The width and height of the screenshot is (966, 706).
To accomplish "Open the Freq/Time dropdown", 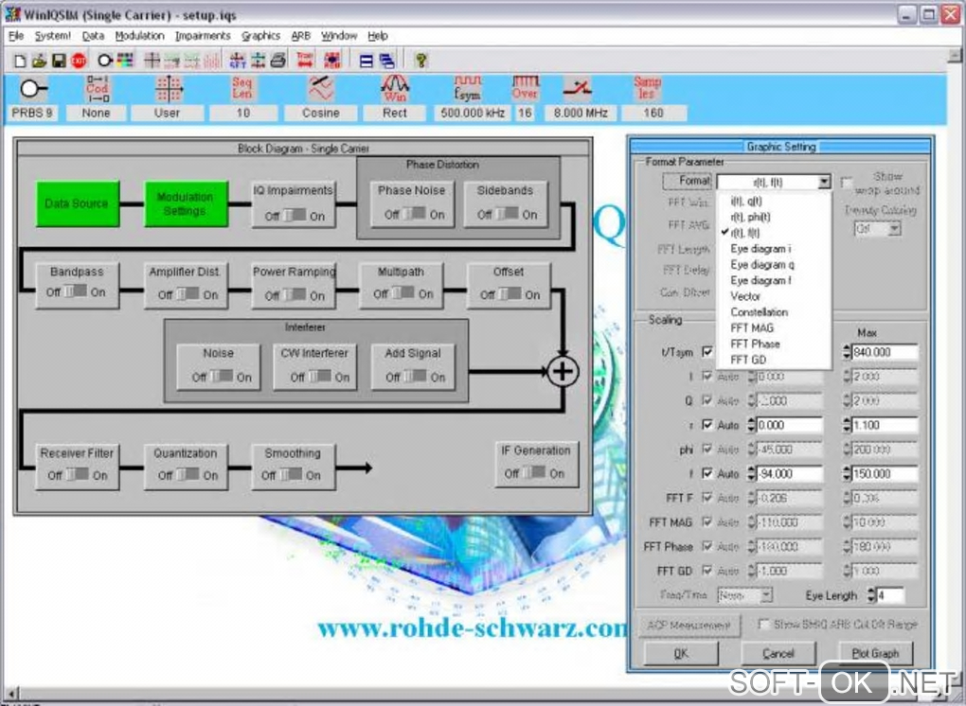I will pos(766,594).
